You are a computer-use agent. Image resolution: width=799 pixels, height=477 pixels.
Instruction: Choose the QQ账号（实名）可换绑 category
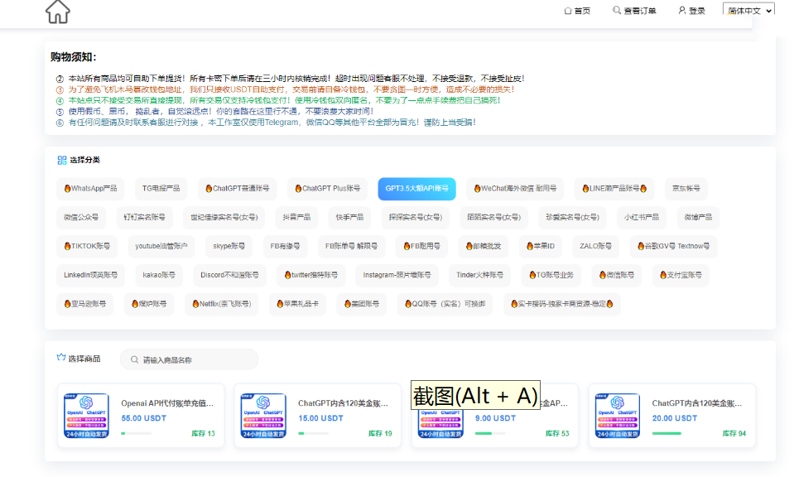coord(445,305)
